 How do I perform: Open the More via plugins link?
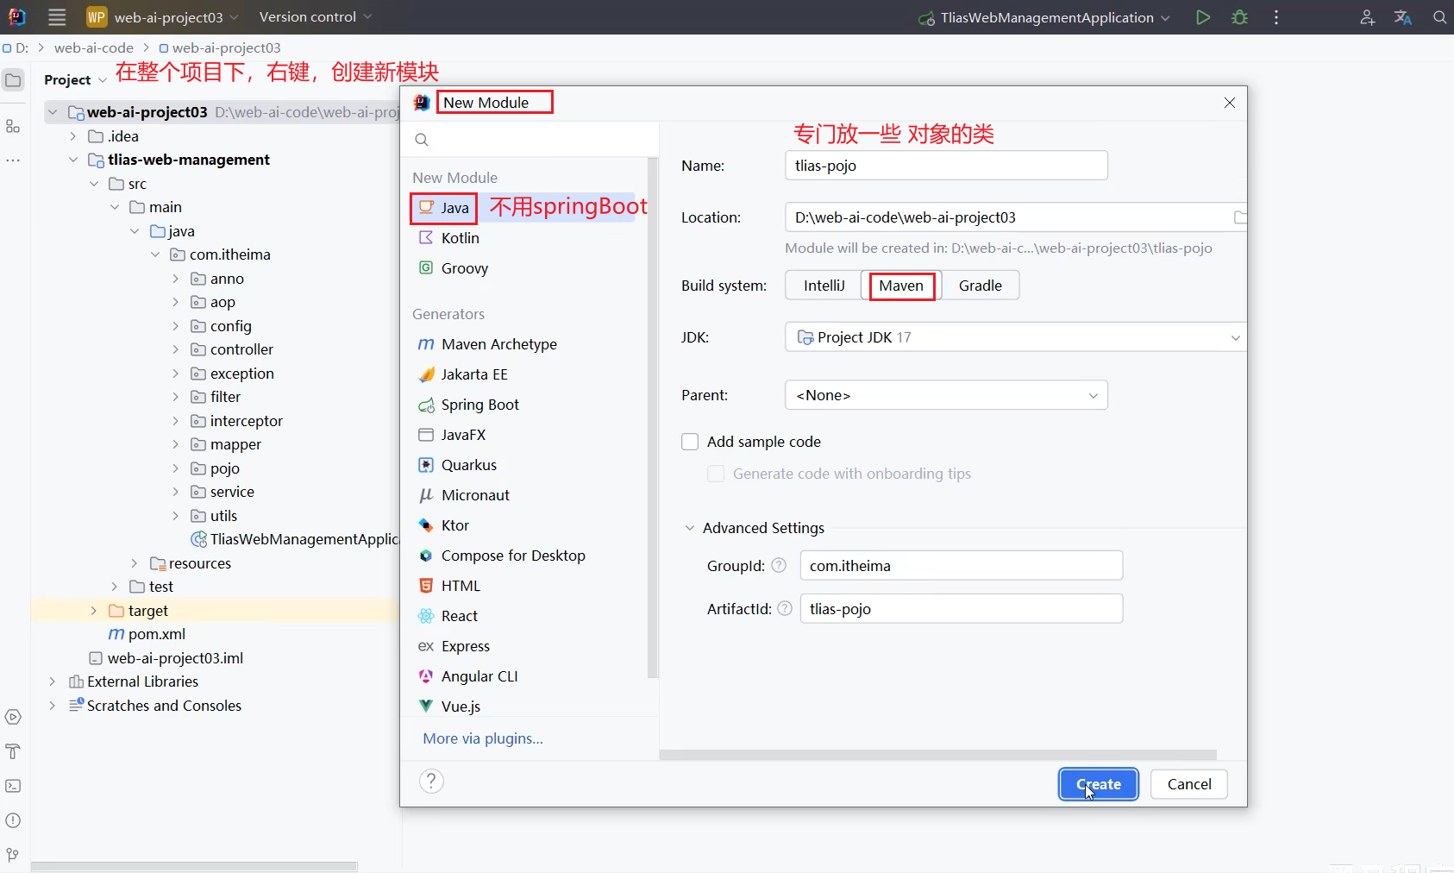[x=483, y=738]
